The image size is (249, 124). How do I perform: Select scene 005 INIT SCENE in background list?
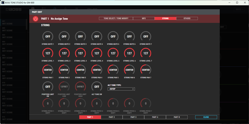click(13, 50)
